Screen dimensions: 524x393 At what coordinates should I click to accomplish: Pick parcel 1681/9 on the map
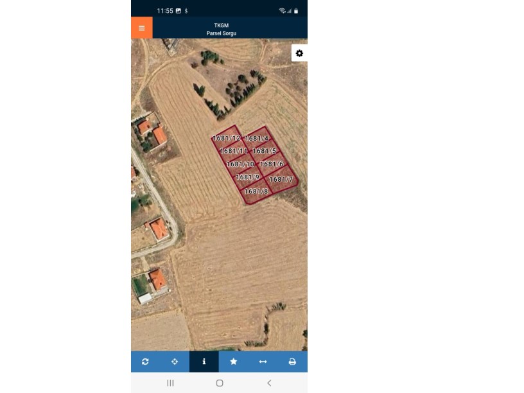point(248,177)
